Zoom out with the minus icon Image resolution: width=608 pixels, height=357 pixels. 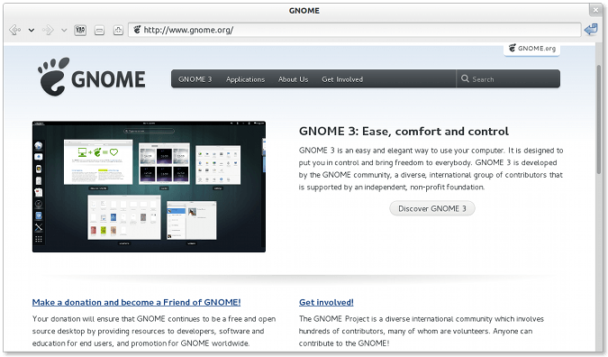pos(99,31)
